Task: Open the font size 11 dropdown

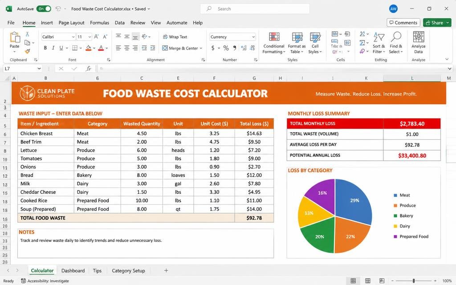Action: [x=90, y=37]
